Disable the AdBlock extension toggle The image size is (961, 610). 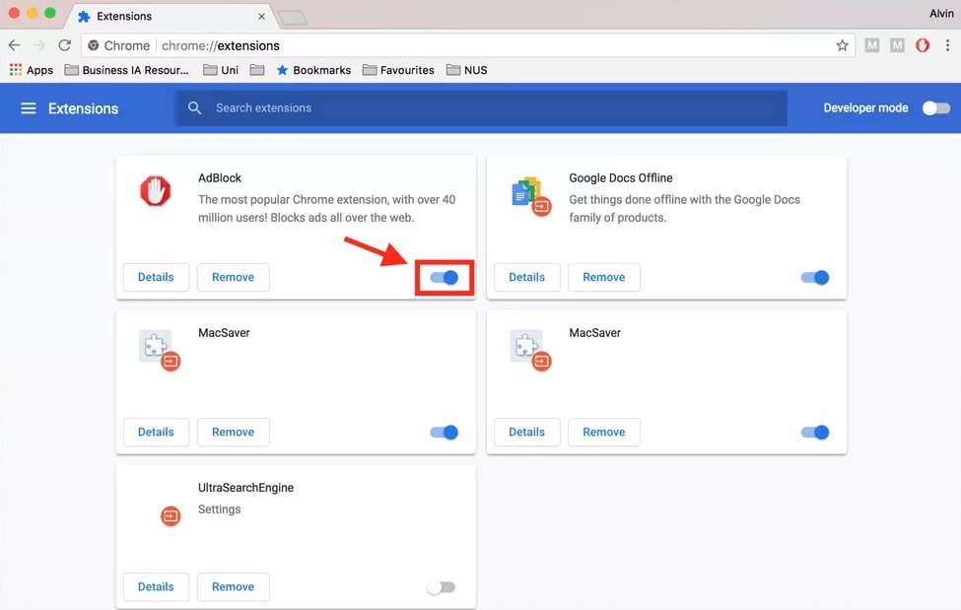[x=445, y=278]
